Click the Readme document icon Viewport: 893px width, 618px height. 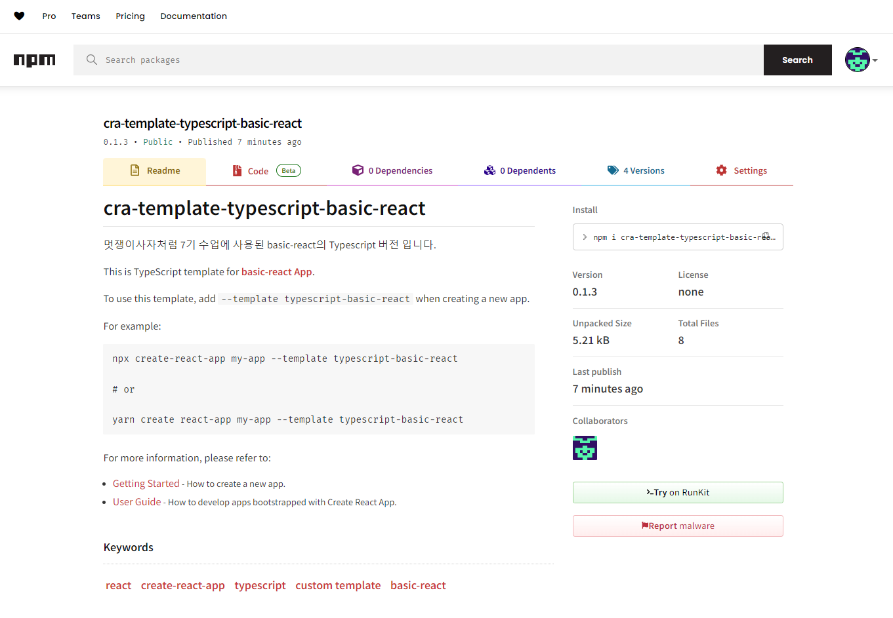(x=135, y=170)
